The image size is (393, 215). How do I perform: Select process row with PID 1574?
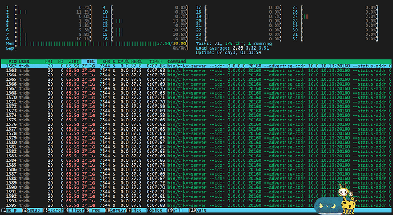click(x=197, y=115)
